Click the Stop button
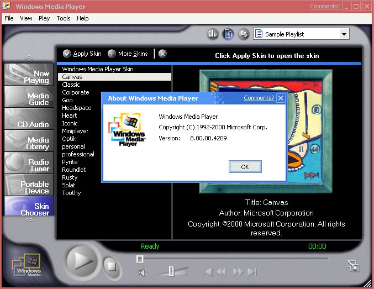 point(112,266)
